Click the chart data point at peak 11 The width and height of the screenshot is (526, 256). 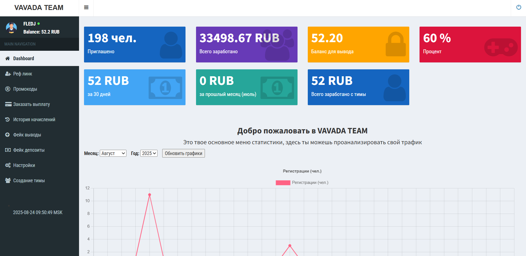point(149,195)
